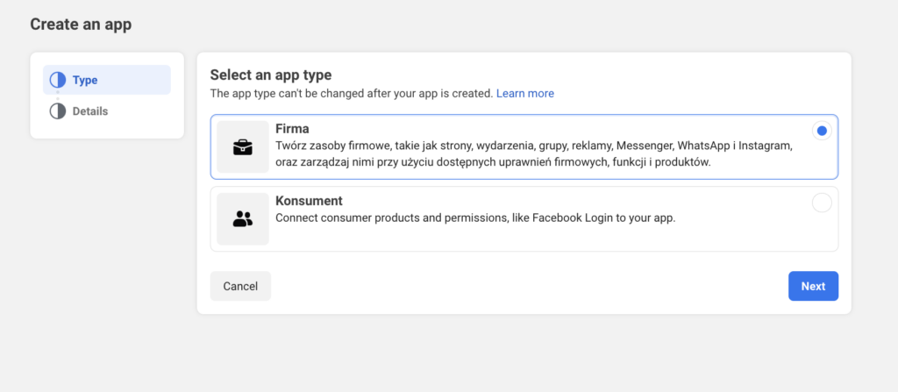Click the Konsument option title

point(309,201)
